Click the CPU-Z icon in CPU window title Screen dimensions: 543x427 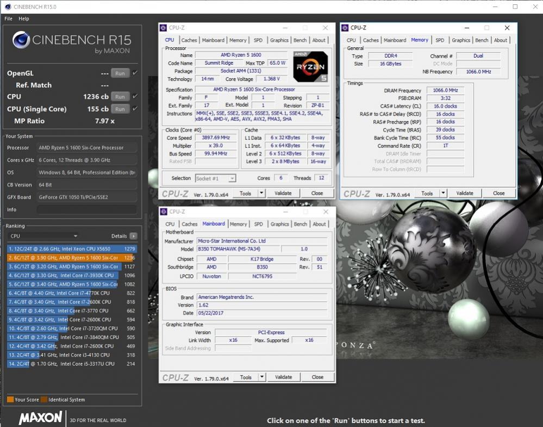click(163, 28)
